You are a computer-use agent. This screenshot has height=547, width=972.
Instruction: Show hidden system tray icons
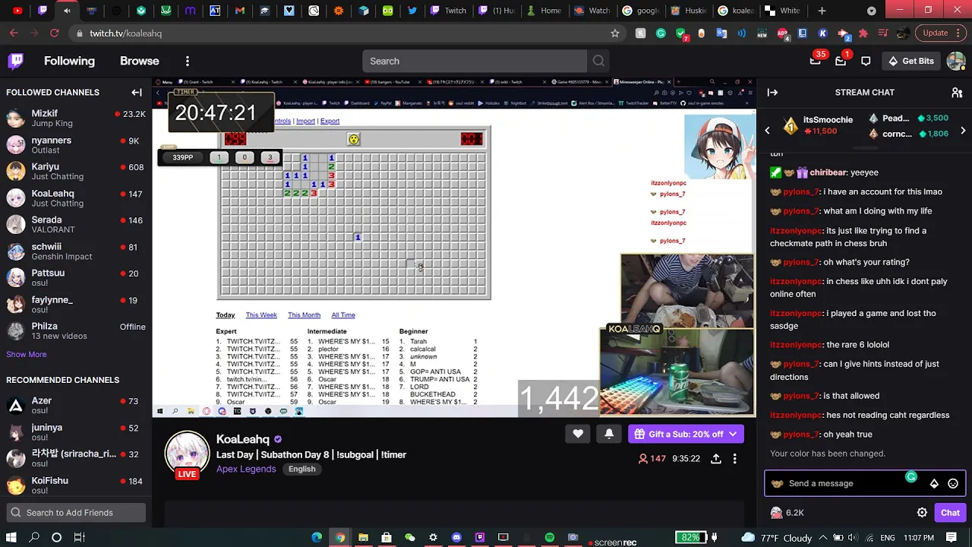822,537
